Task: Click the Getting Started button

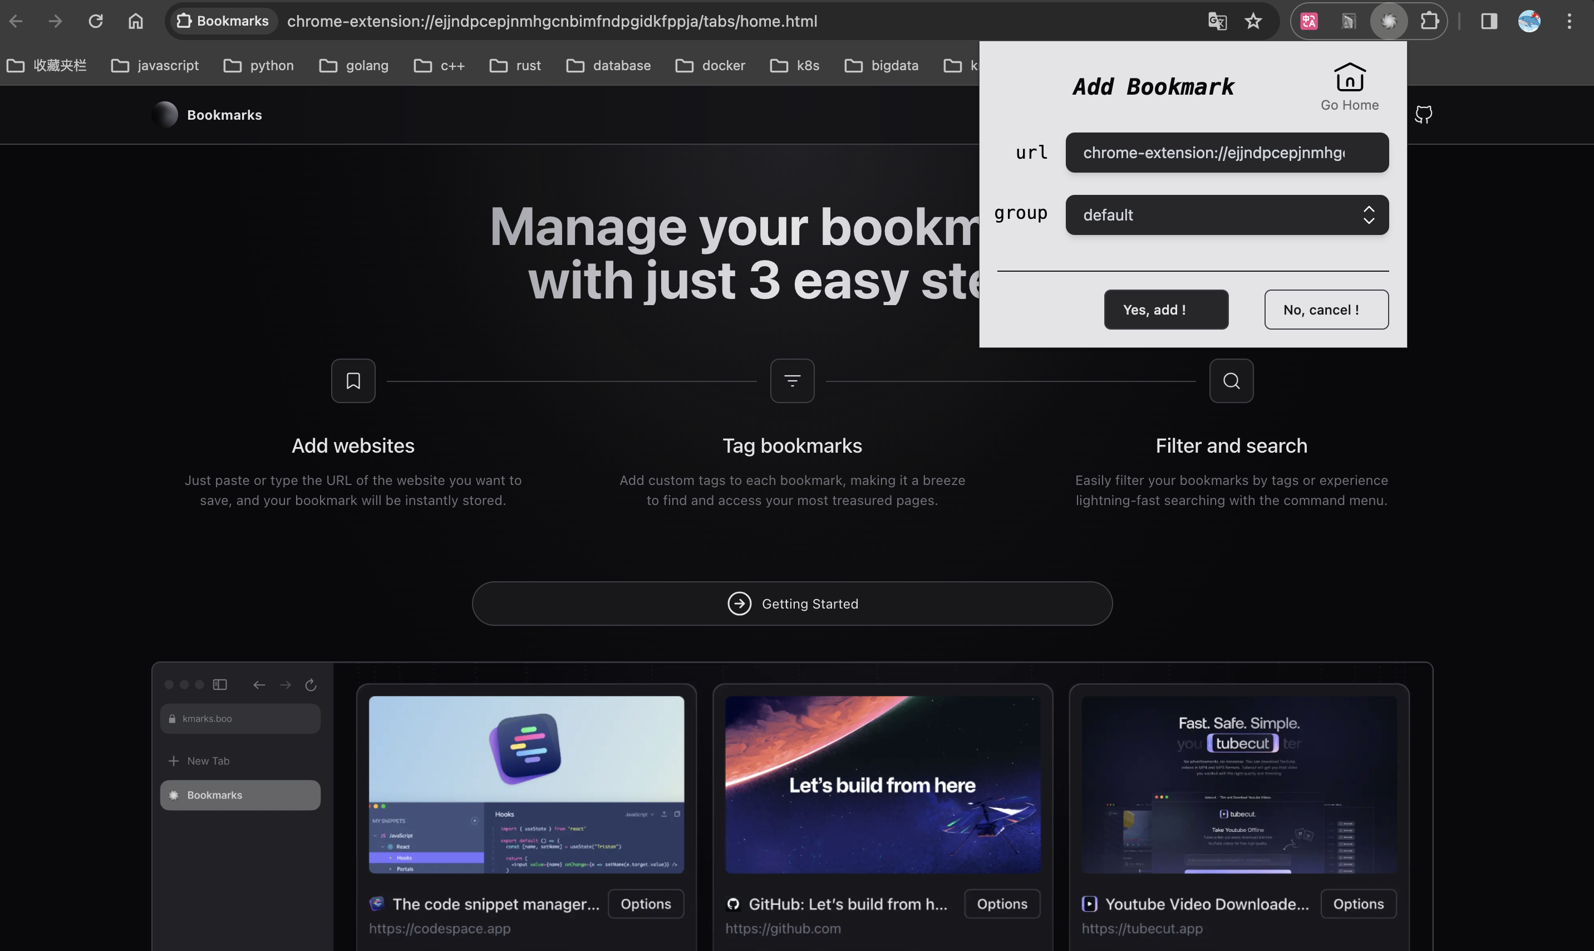Action: [792, 604]
